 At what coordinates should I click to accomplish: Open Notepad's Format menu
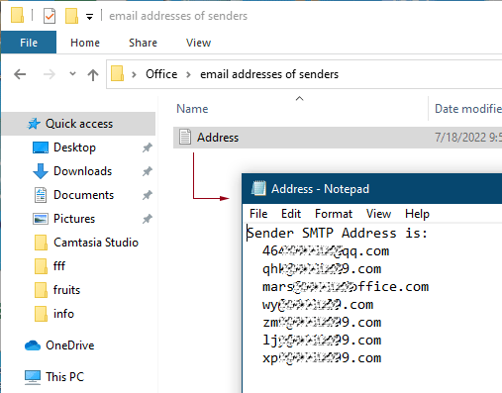click(334, 214)
